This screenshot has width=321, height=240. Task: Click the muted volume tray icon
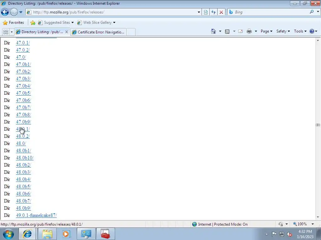pyautogui.click(x=289, y=234)
